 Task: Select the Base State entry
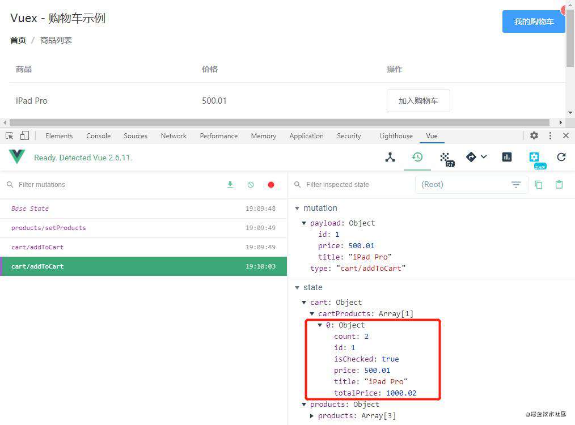(143, 209)
